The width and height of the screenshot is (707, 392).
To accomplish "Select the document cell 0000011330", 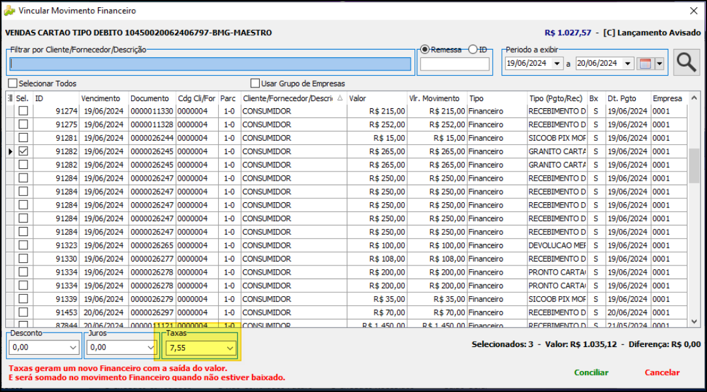I will (152, 111).
